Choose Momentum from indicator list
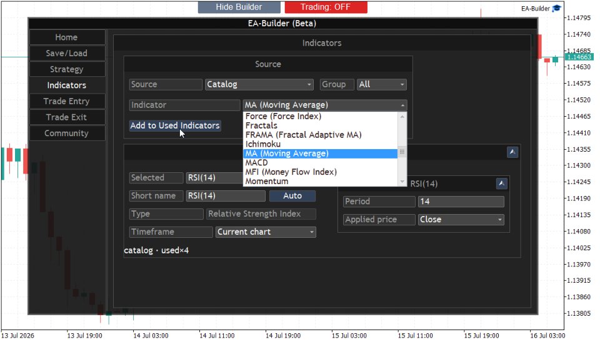Image resolution: width=600 pixels, height=342 pixels. point(321,181)
